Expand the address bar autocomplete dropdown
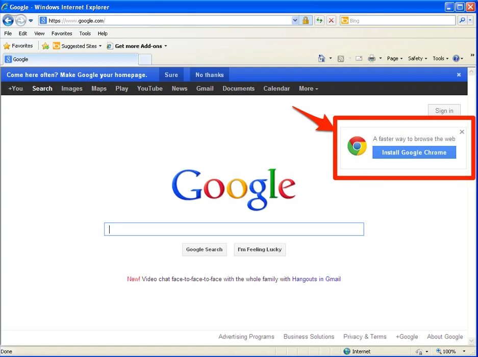This screenshot has height=357, width=478. [x=295, y=21]
